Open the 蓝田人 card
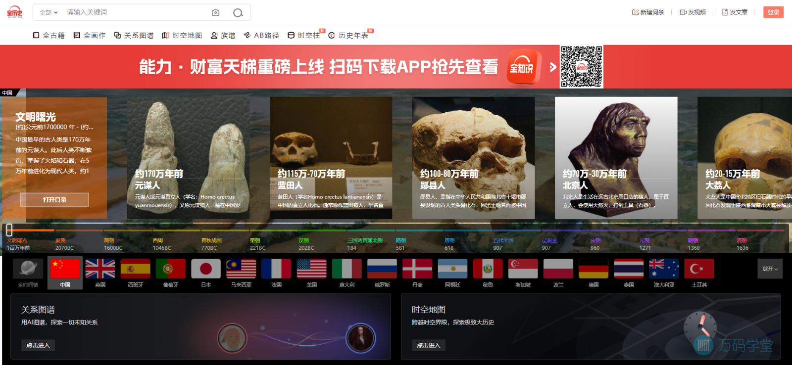The image size is (792, 365). point(331,158)
